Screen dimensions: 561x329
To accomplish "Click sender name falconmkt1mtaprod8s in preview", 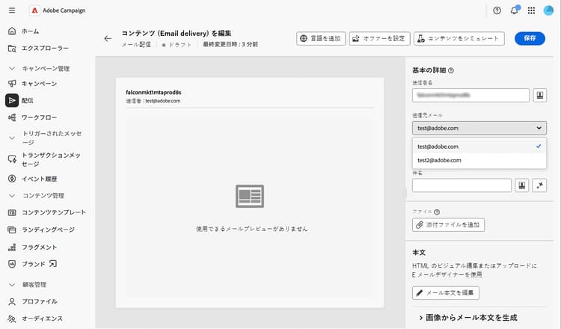I will click(153, 92).
